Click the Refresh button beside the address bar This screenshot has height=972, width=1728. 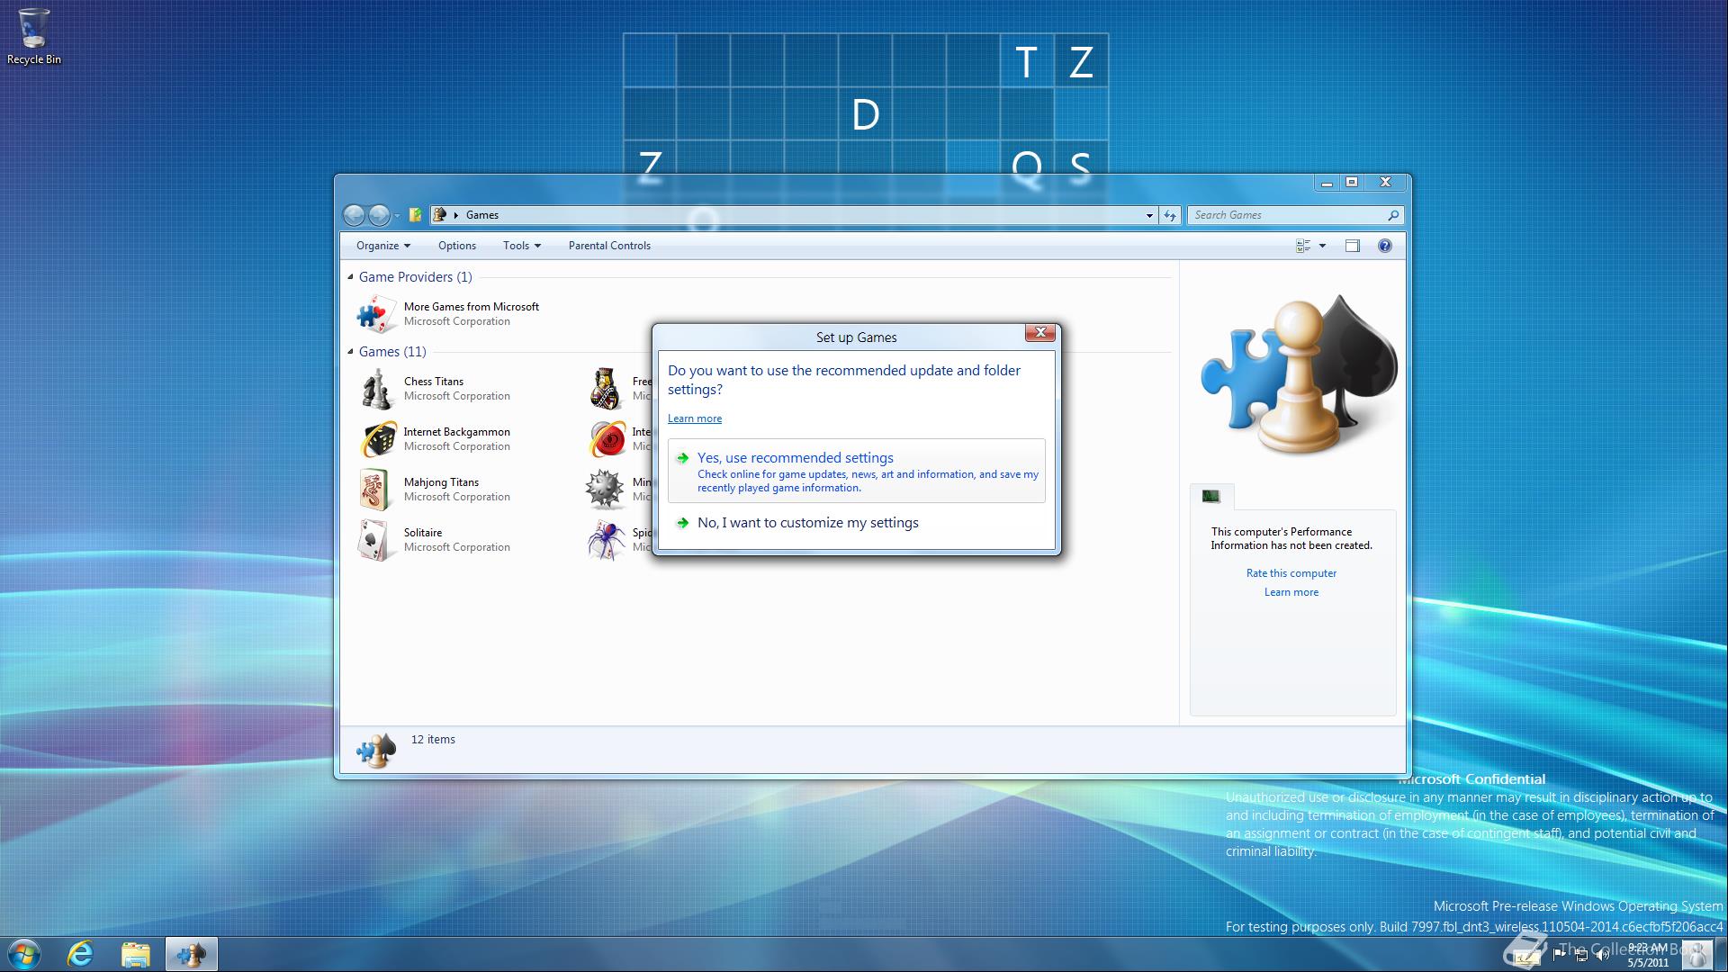click(x=1170, y=215)
